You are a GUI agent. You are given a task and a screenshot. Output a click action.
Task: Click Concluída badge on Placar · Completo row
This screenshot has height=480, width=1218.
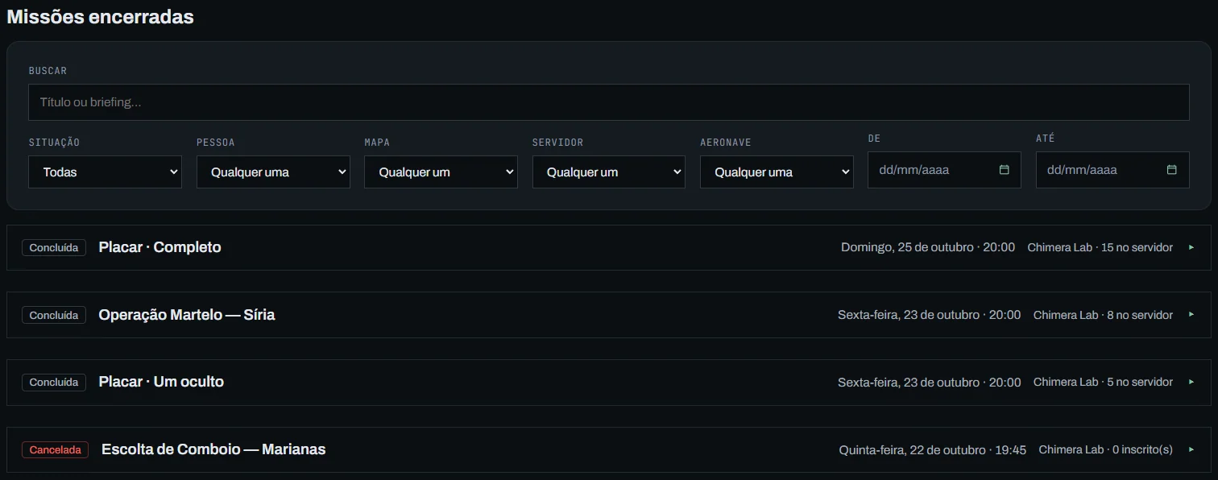(54, 247)
